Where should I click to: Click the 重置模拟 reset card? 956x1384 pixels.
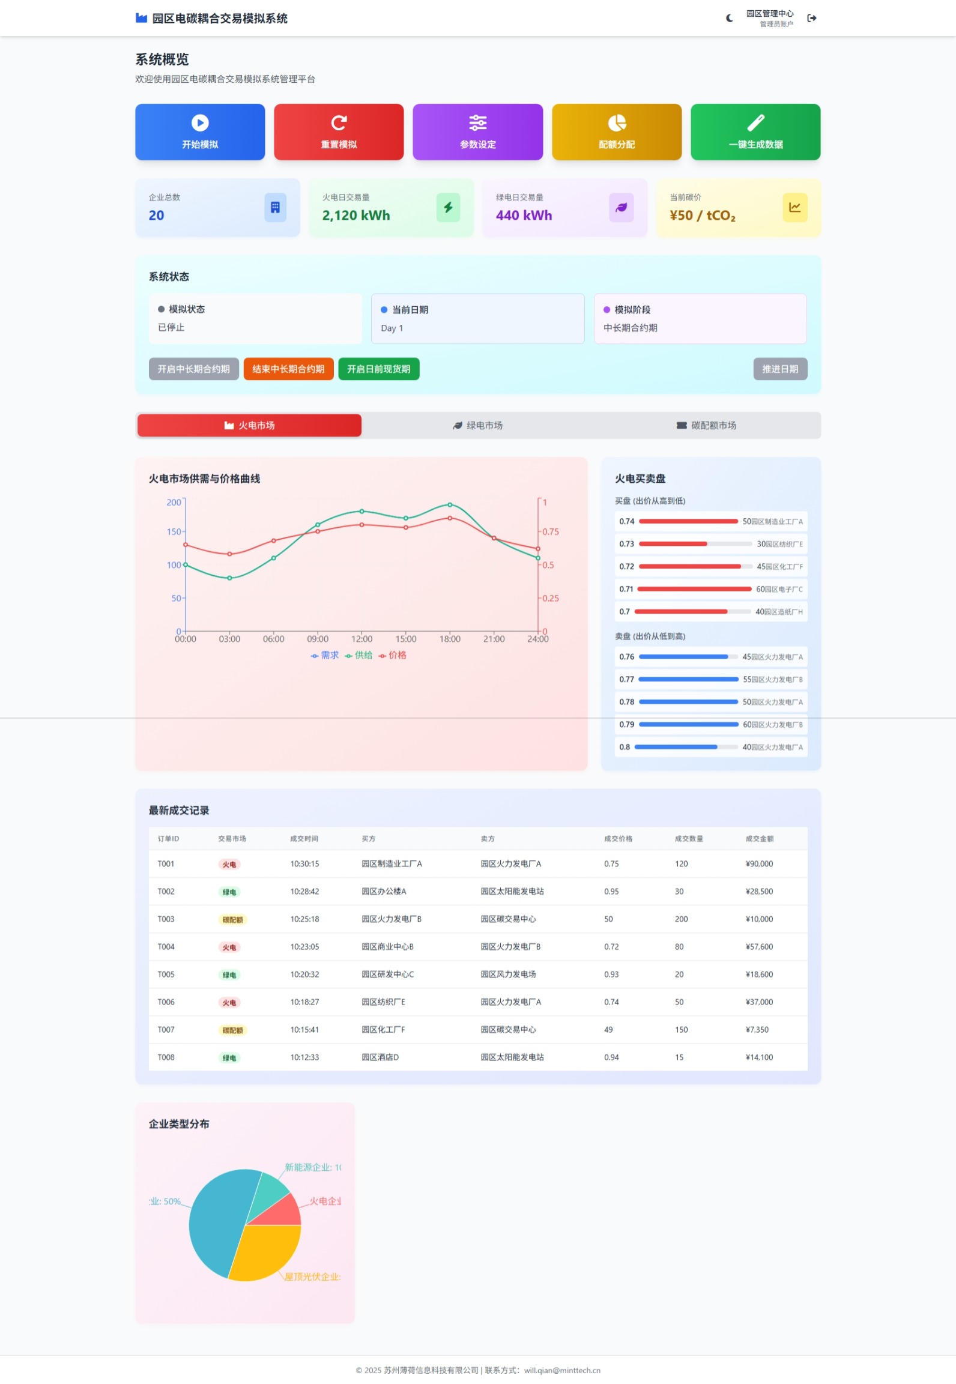[339, 132]
